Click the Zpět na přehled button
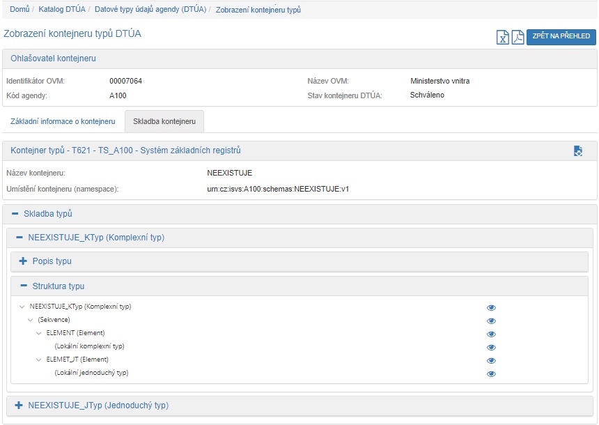 click(x=561, y=36)
